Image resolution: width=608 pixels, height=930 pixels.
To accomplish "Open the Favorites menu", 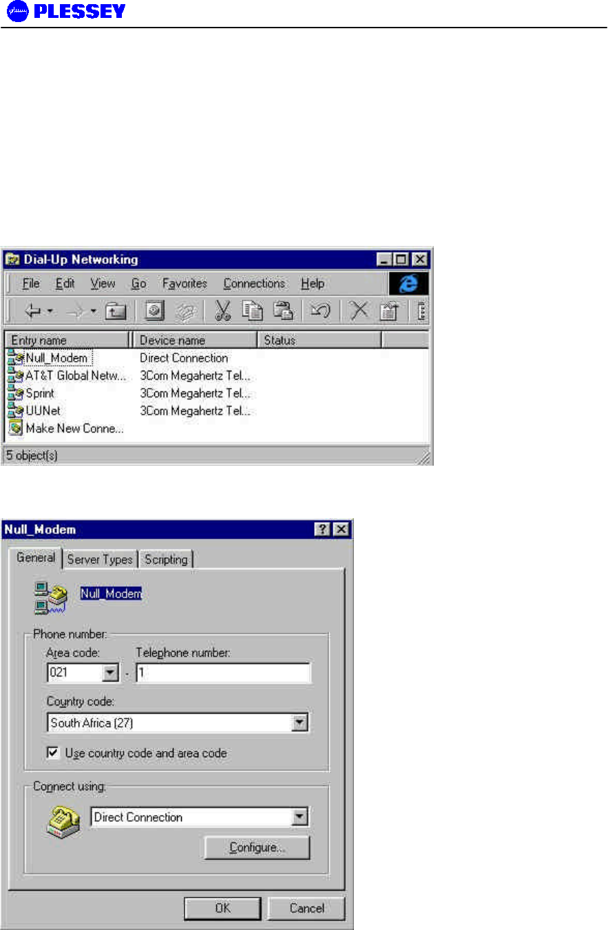I will tap(185, 283).
